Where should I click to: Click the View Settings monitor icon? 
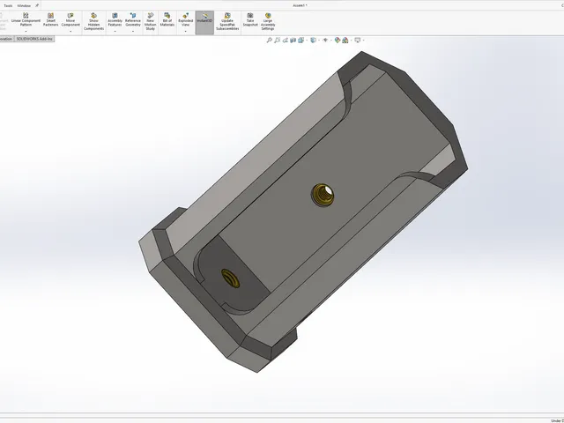[x=358, y=41]
